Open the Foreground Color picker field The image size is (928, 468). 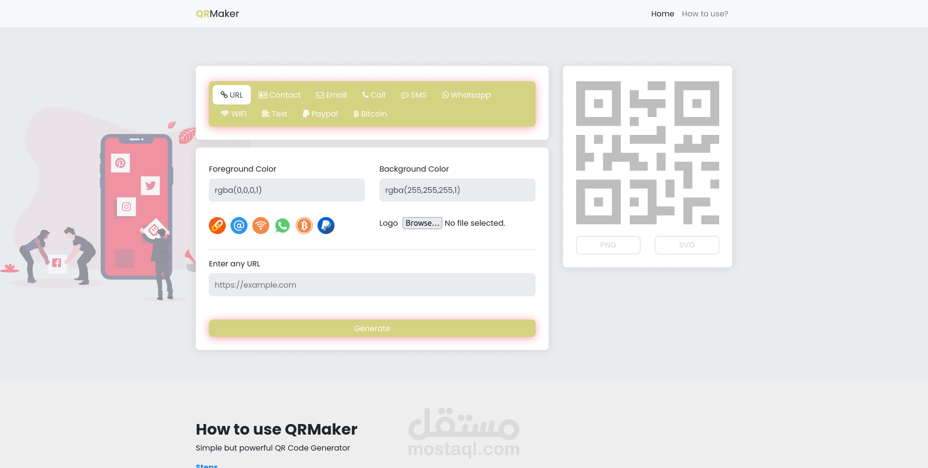(287, 190)
